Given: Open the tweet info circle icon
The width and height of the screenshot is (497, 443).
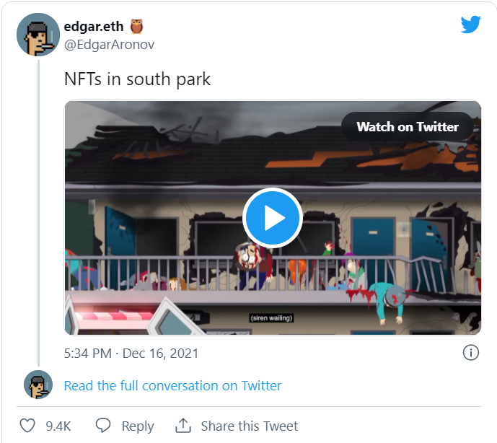Looking at the screenshot, I should [x=470, y=353].
